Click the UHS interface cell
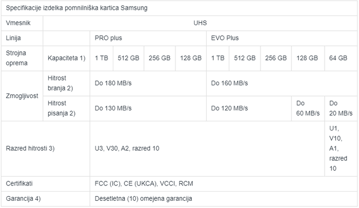Image resolution: width=359 pixels, height=208 pixels. click(x=201, y=24)
